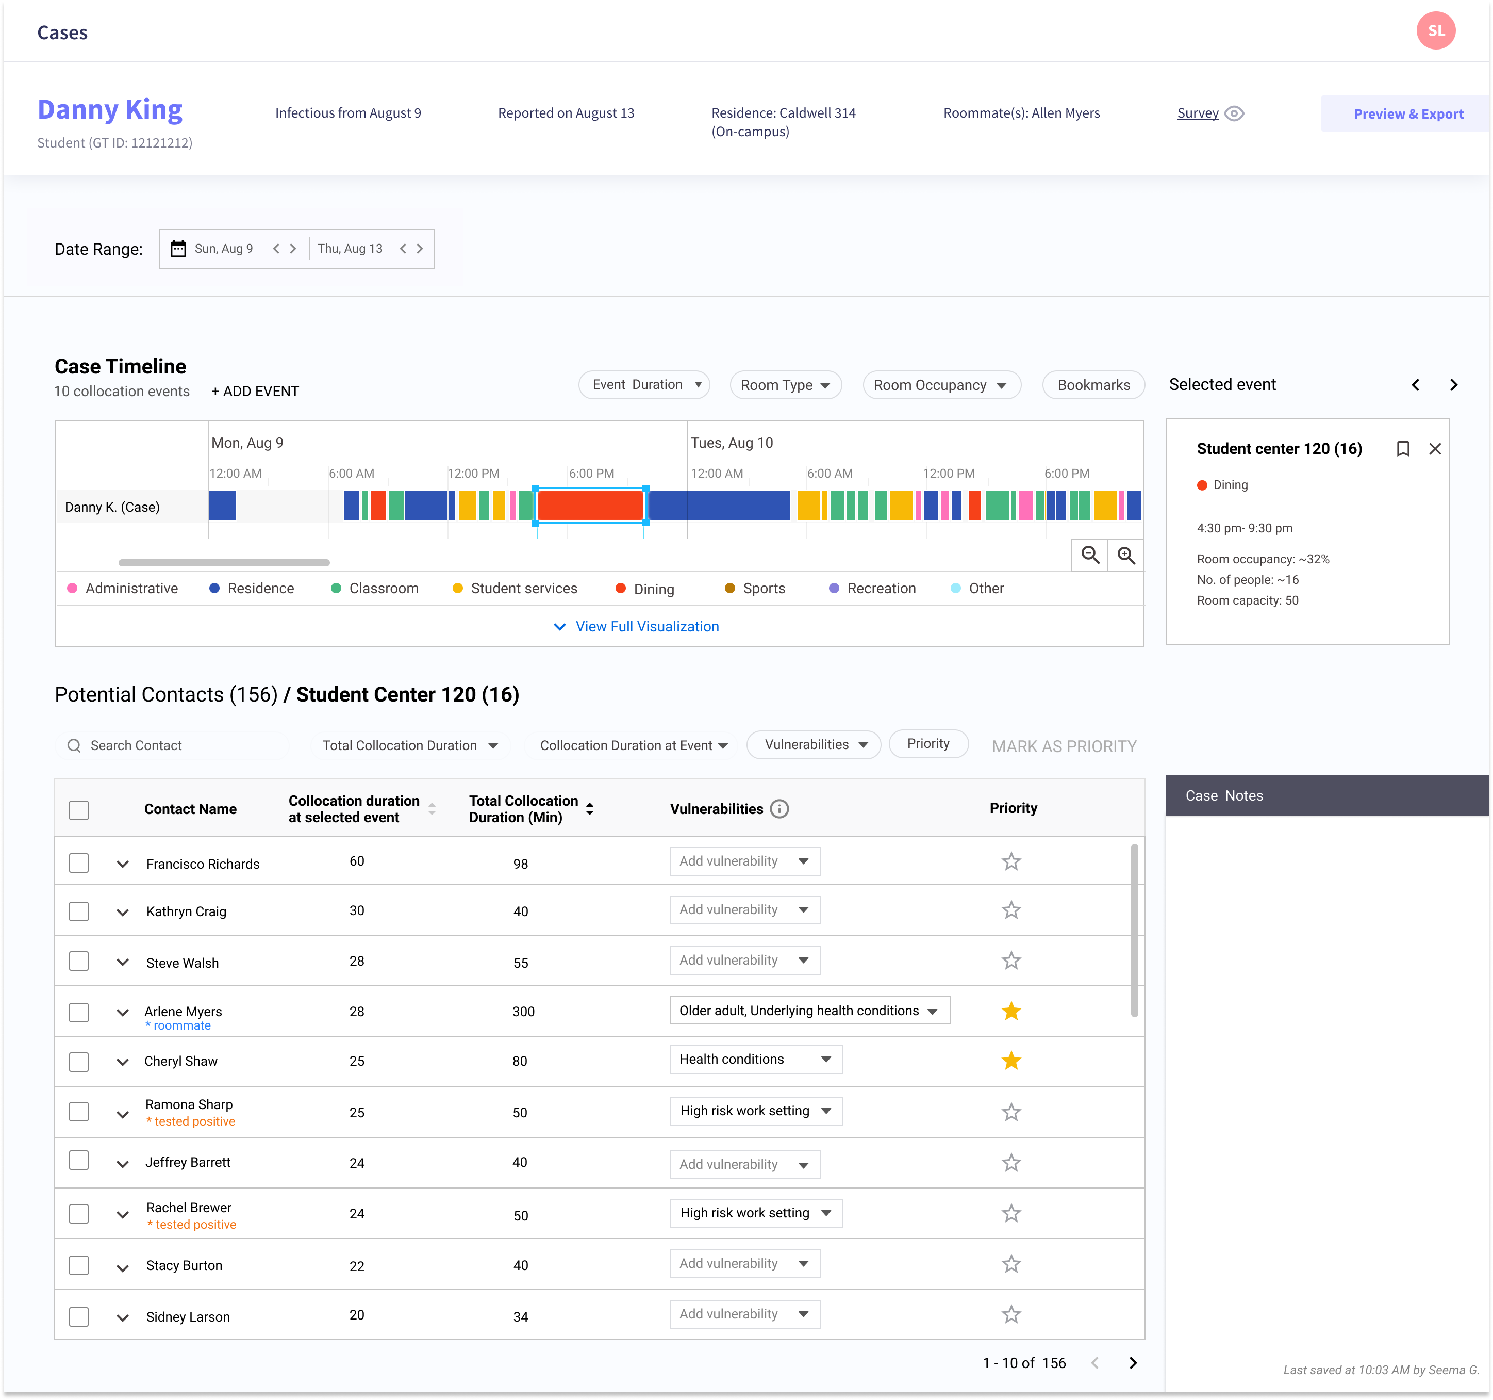Image resolution: width=1493 pixels, height=1400 pixels.
Task: Bookmark the Student center 120 event
Action: coord(1402,449)
